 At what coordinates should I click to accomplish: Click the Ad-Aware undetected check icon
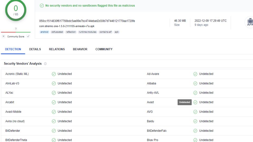click(195, 74)
